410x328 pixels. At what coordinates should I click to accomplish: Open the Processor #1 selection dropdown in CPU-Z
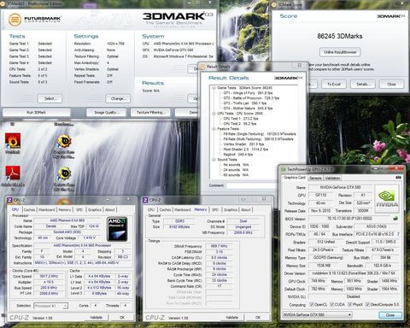(x=50, y=306)
